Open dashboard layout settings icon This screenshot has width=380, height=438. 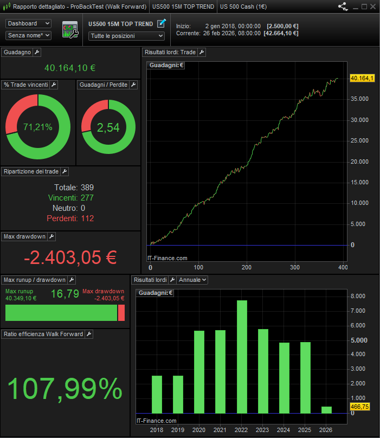point(70,30)
